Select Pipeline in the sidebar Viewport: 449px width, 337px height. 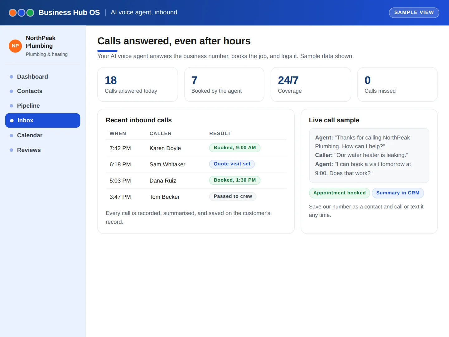[43, 106]
